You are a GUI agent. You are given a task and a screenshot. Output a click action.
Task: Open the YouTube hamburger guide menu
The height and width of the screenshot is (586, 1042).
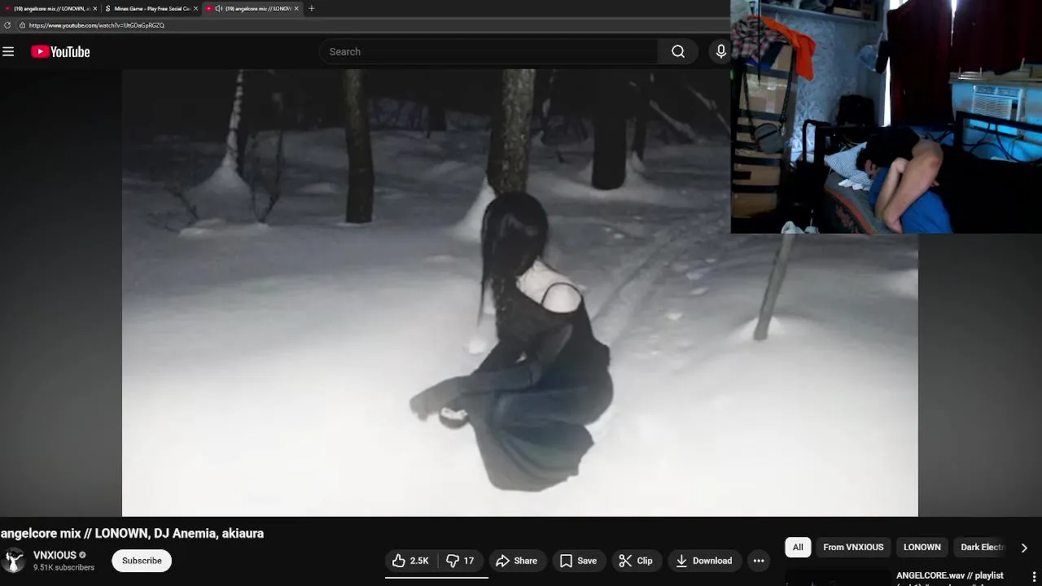pyautogui.click(x=8, y=51)
